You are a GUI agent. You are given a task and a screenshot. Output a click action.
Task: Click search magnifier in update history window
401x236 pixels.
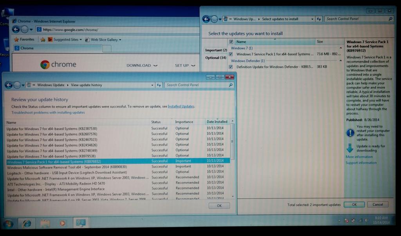230,85
